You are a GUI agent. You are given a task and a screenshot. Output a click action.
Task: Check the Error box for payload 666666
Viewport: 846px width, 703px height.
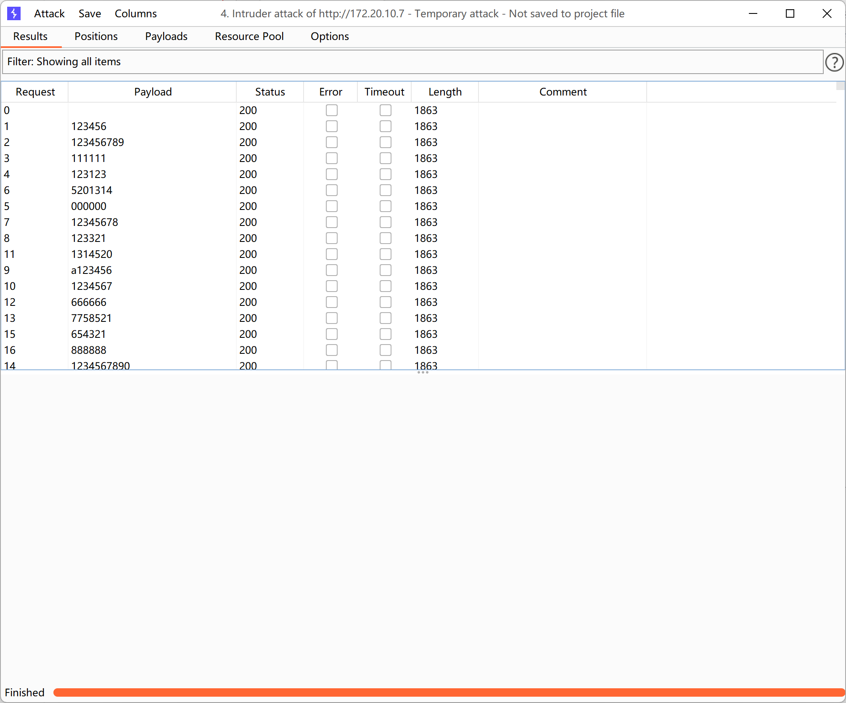pos(331,302)
